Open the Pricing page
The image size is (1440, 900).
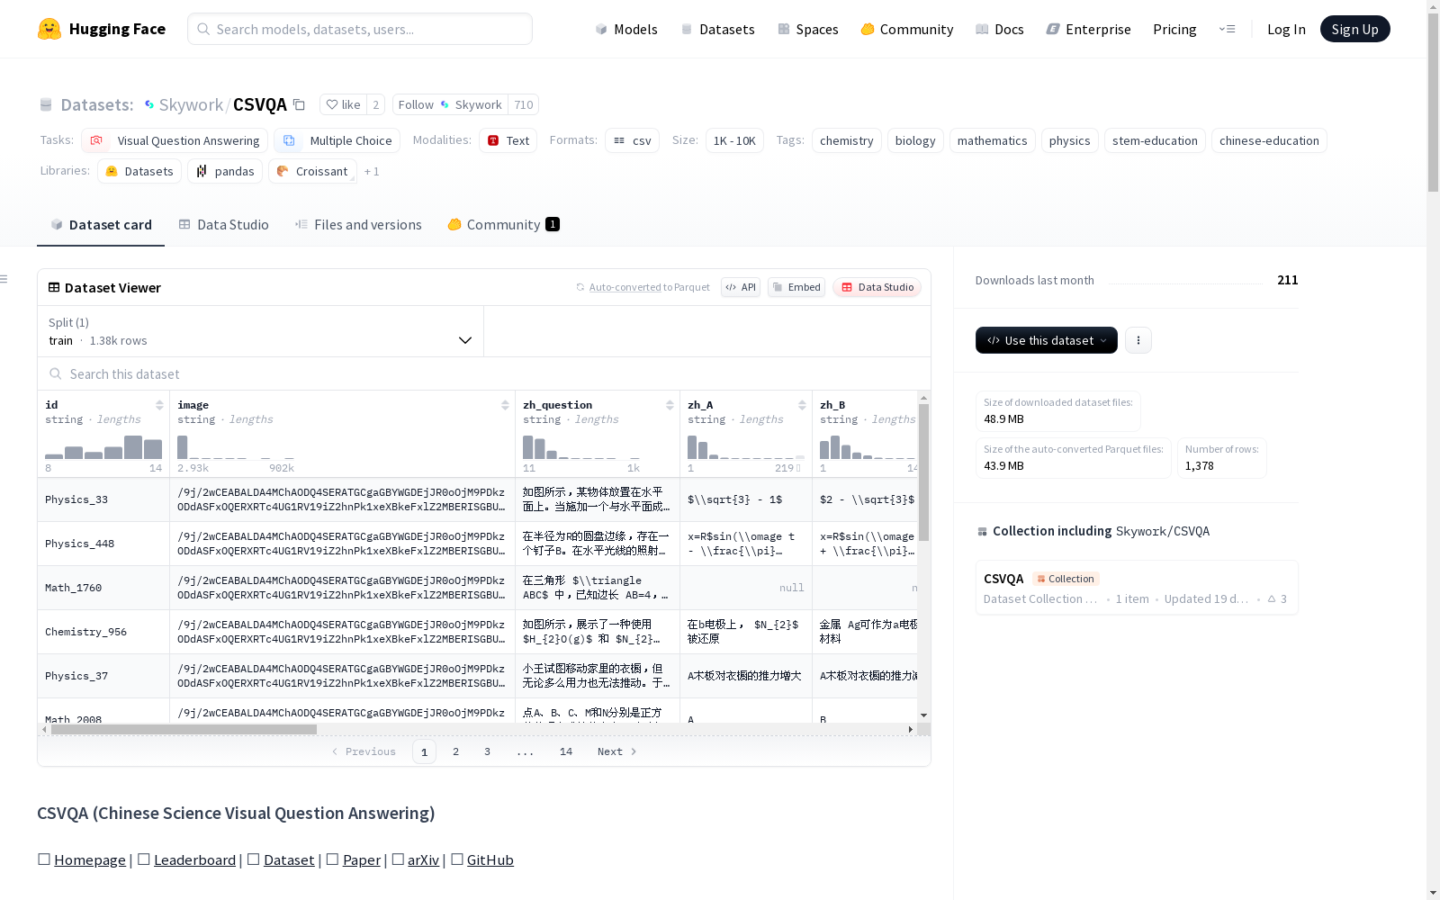click(1174, 29)
